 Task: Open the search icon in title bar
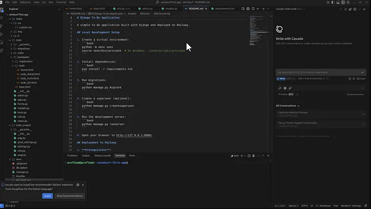[x=158, y=2]
